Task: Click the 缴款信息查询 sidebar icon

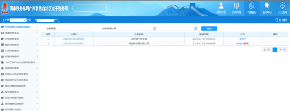Action: point(3,45)
